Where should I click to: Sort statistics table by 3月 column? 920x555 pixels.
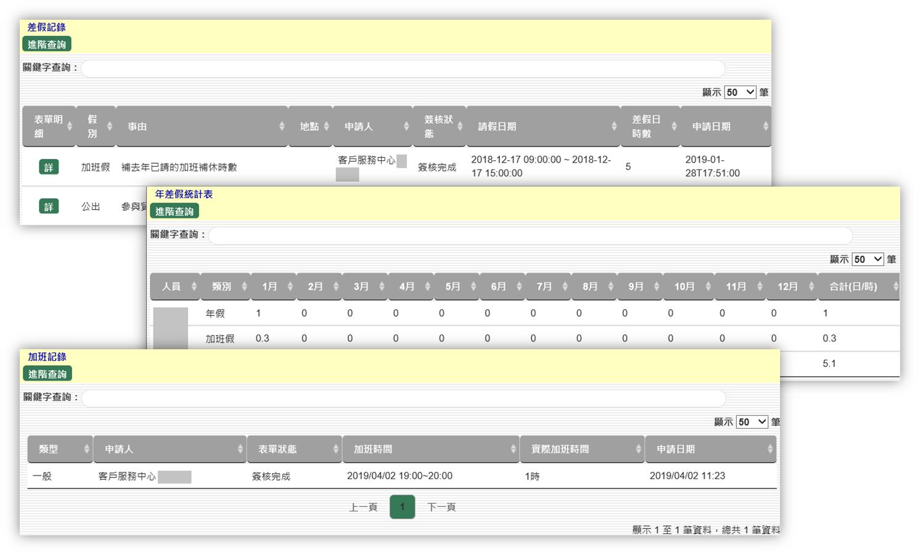tap(365, 286)
